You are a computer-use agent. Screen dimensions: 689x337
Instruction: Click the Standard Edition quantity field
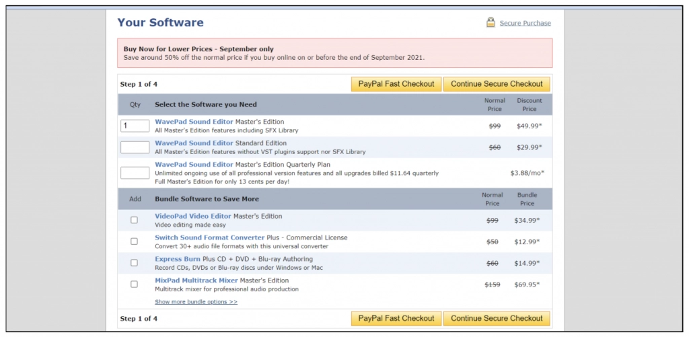pos(135,147)
